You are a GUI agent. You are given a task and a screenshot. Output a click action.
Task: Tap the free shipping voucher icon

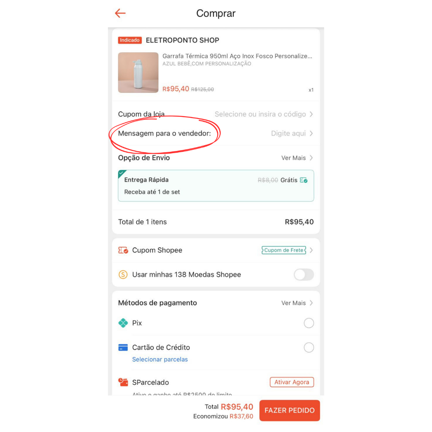click(x=304, y=180)
